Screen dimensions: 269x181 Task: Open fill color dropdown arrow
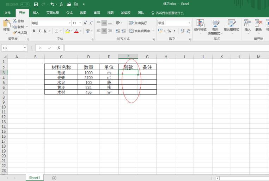72,31
